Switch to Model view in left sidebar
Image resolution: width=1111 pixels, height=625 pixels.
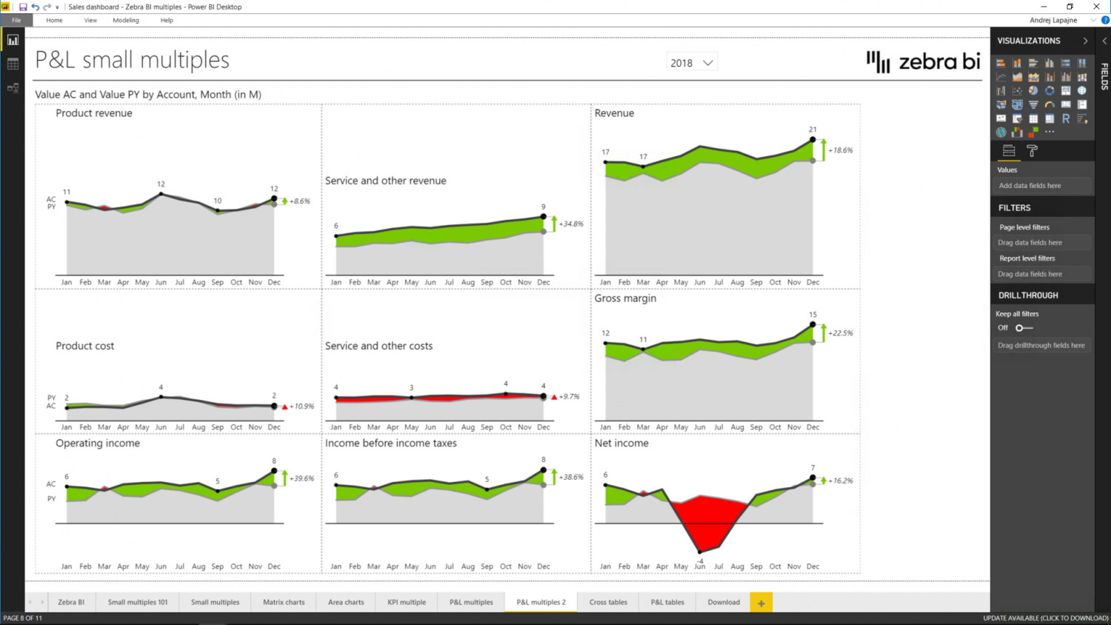tap(12, 87)
